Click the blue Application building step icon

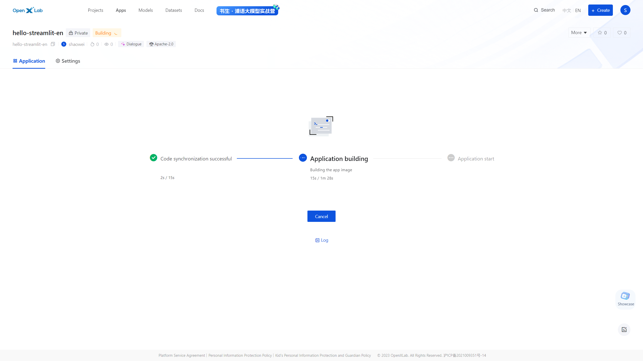303,158
